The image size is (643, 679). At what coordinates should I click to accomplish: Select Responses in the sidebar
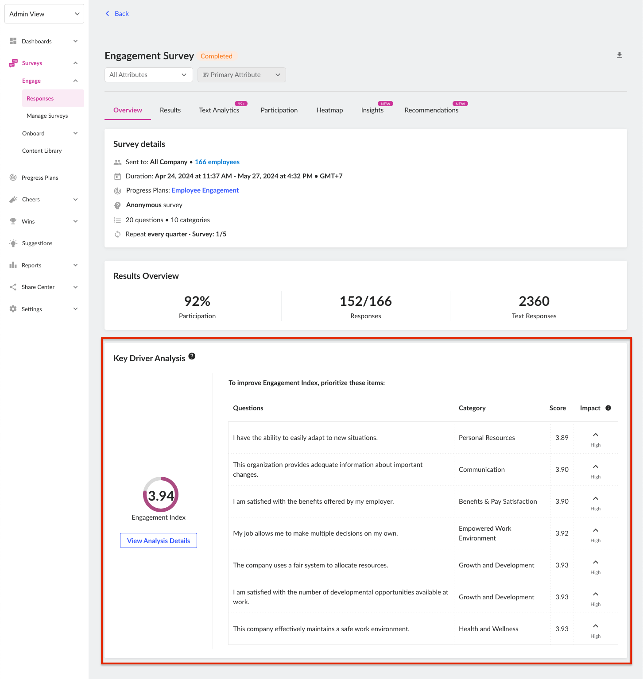53,98
